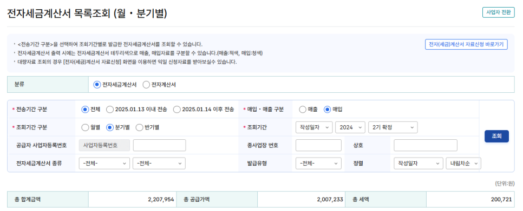Click the grey 사업자등록번호 box

click(x=104, y=146)
